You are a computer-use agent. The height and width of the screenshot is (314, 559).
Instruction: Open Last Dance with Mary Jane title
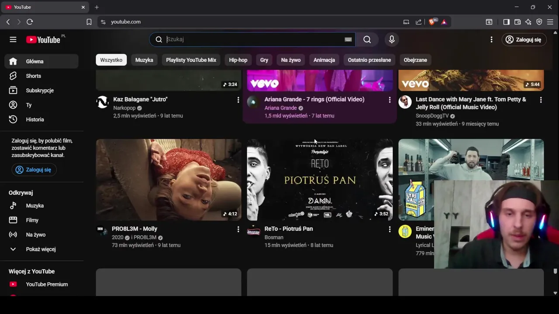471,103
